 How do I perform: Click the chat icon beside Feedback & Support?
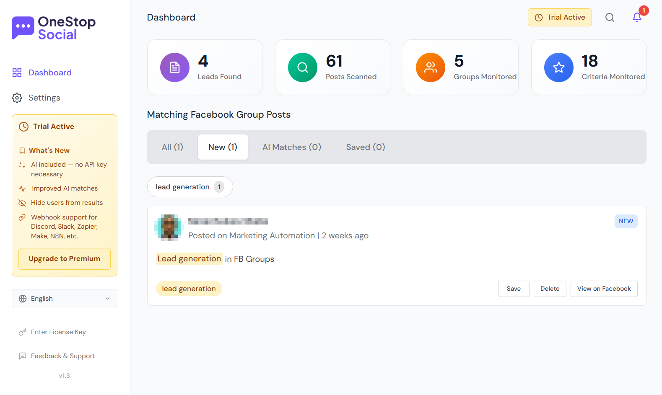pos(23,356)
